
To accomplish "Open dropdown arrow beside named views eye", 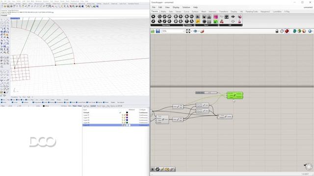I will tap(198, 31).
